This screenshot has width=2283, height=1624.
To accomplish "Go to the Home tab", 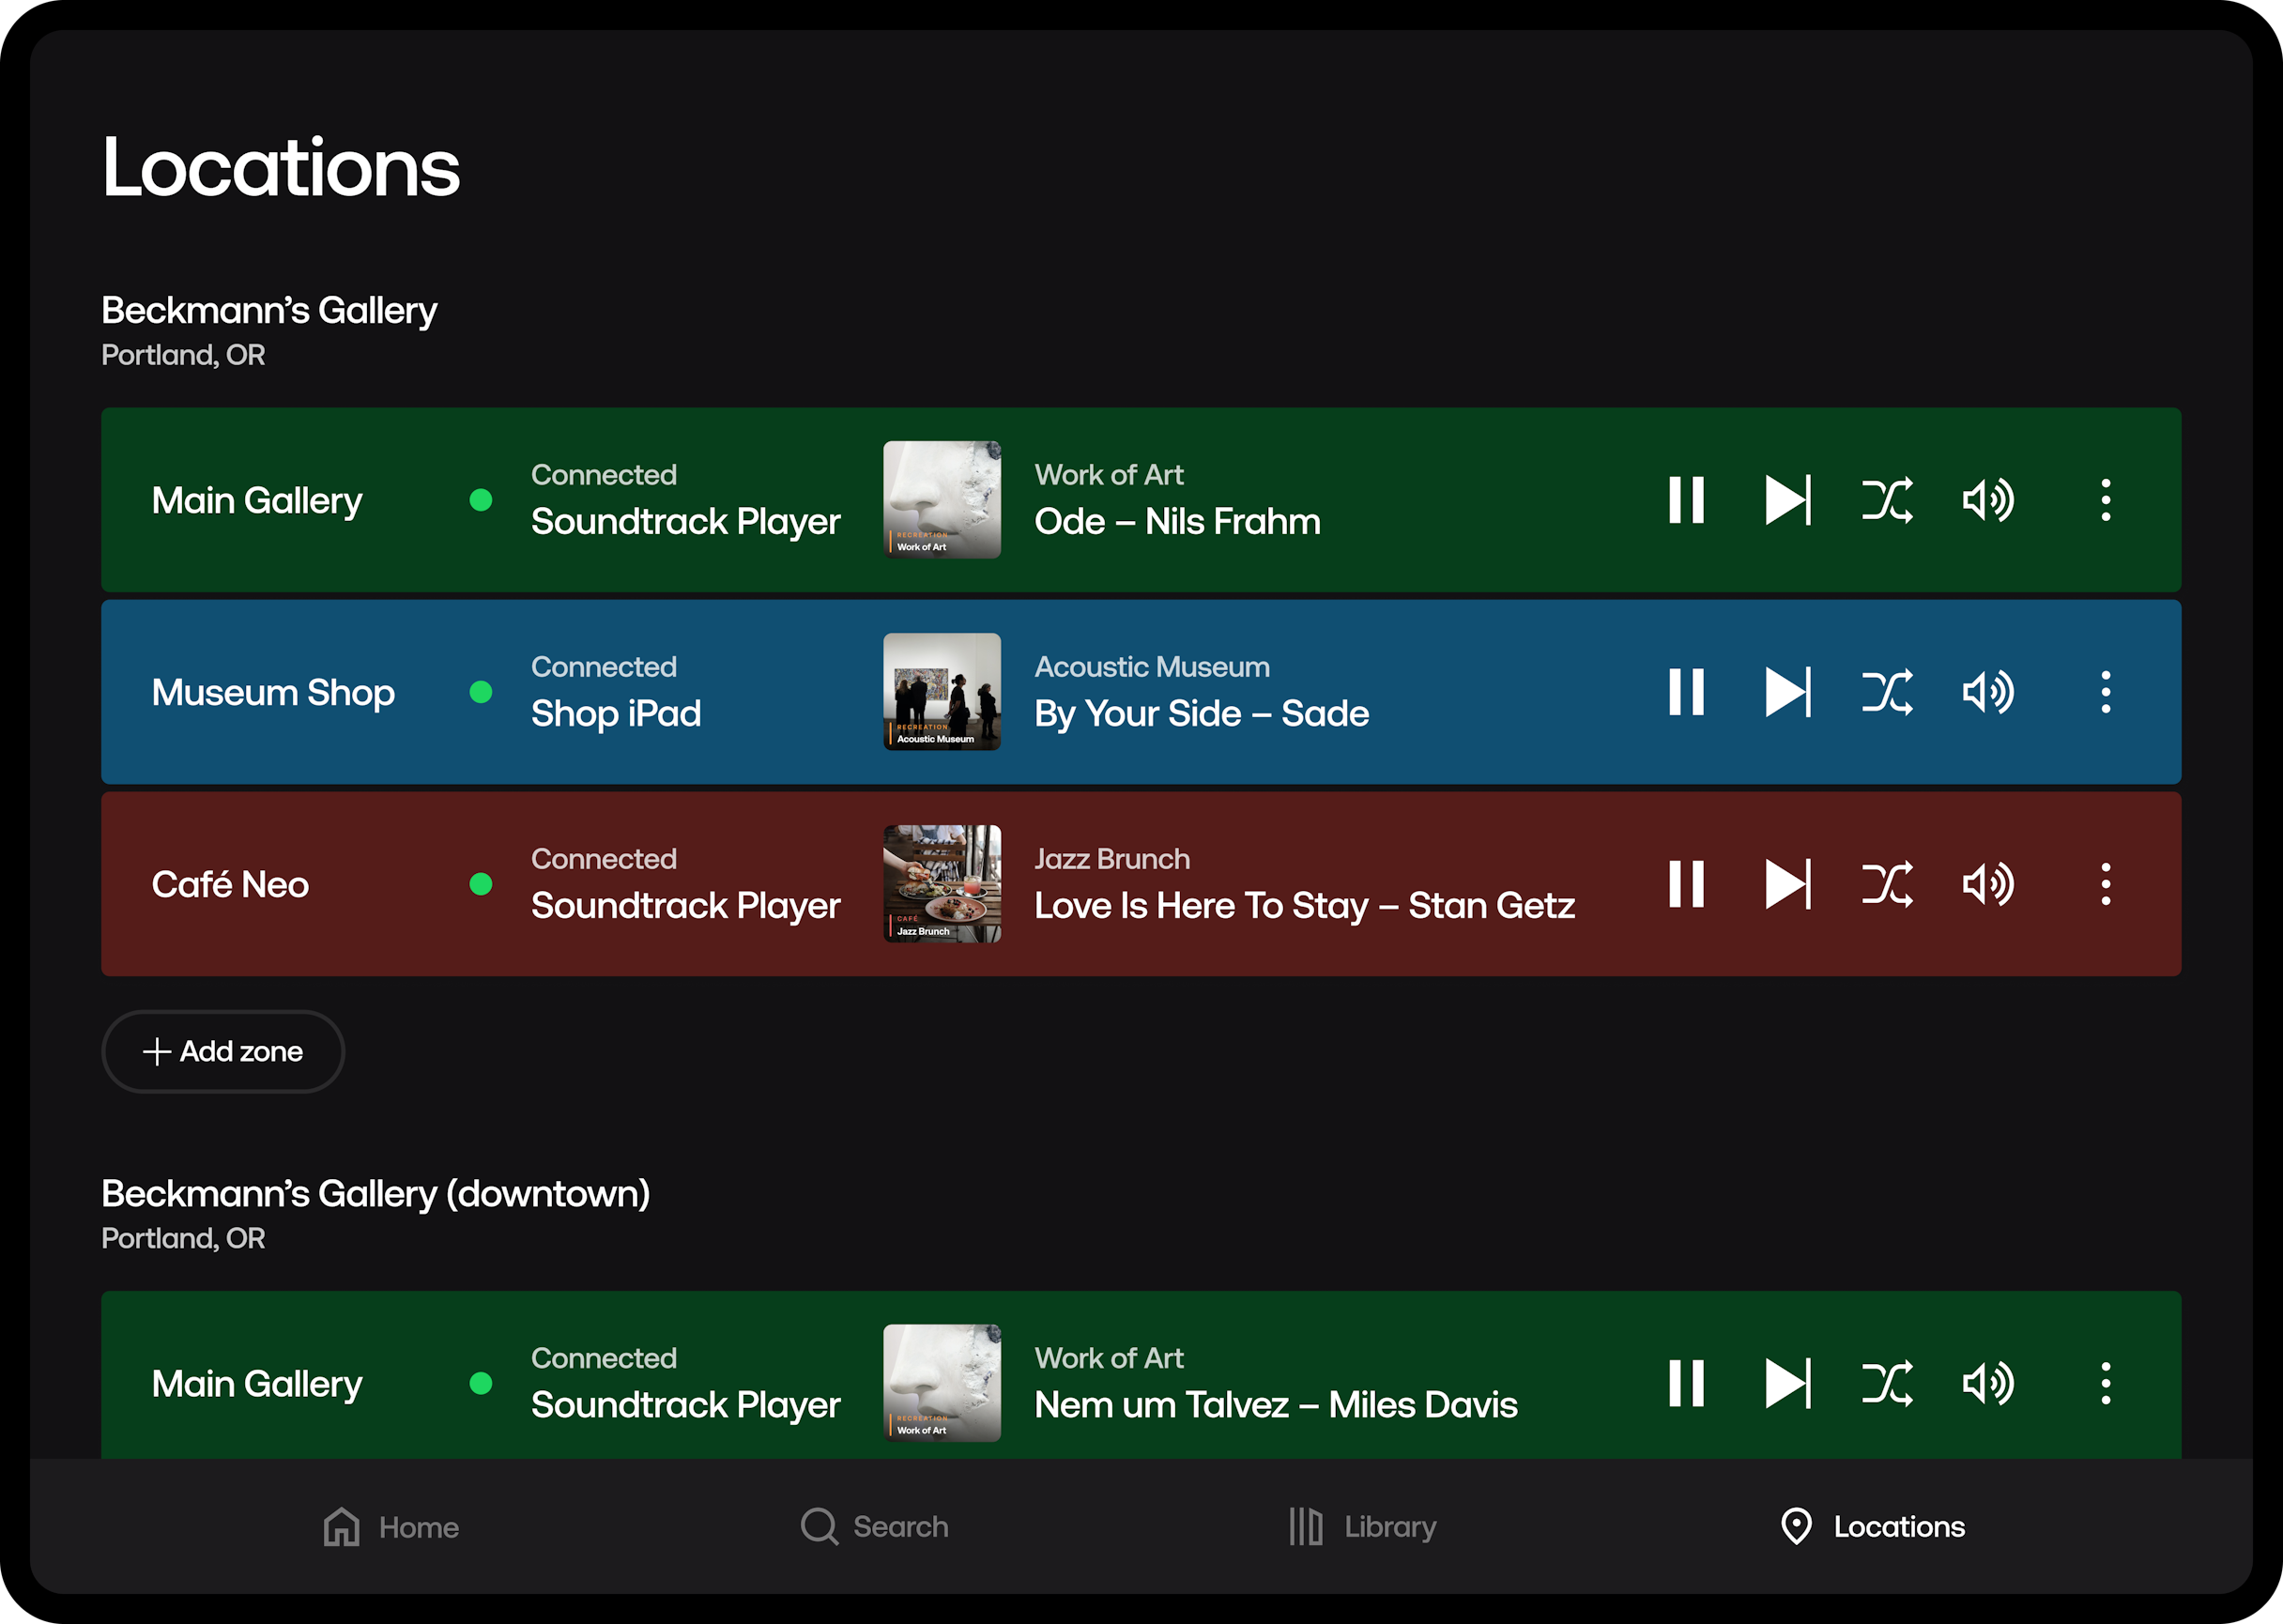I will pos(391,1527).
